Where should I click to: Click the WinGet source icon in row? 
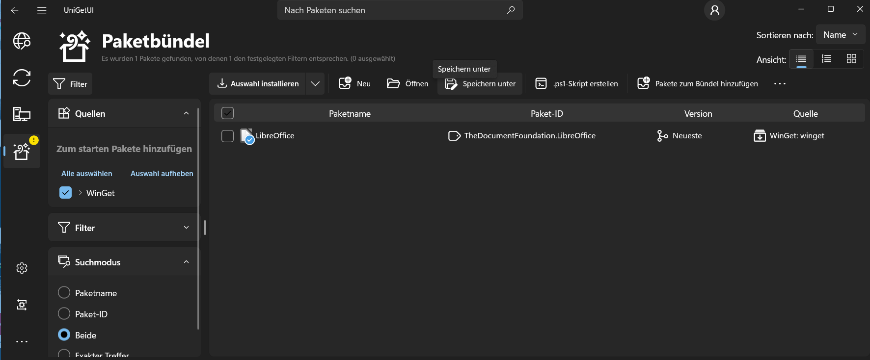[760, 136]
